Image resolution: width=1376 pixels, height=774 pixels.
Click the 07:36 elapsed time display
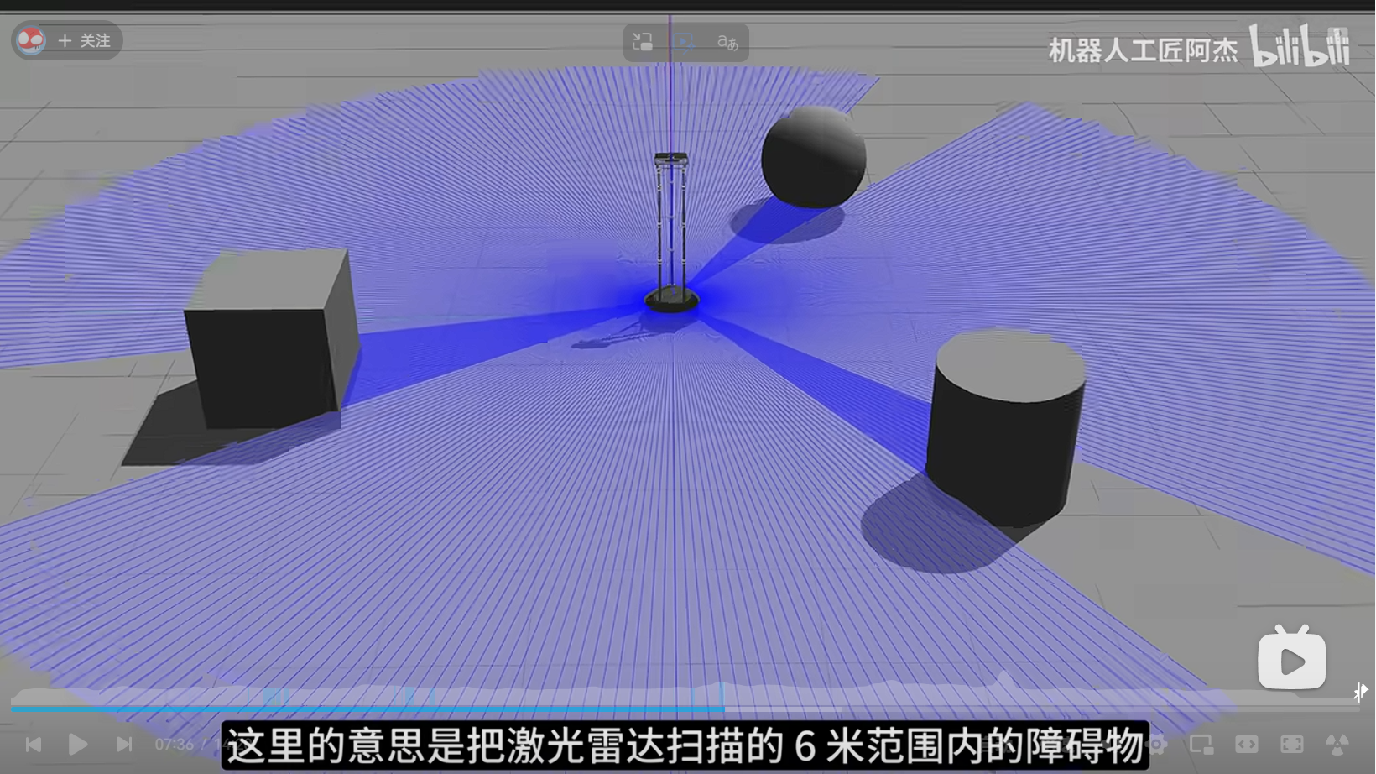[174, 744]
